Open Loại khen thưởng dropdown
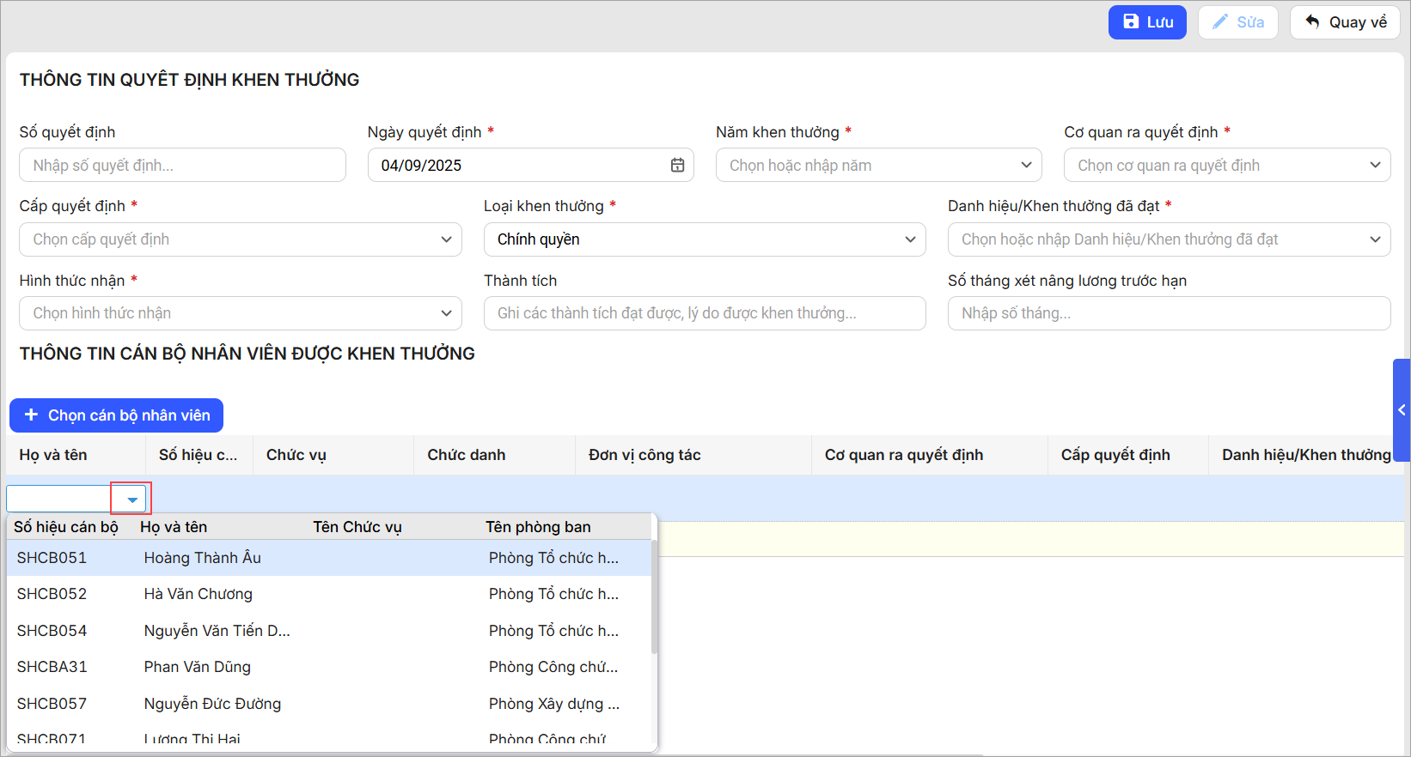Screen dimensions: 1411x757 910,239
